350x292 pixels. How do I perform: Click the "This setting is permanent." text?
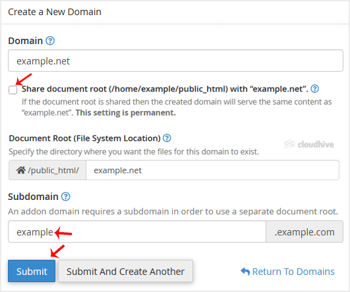(126, 112)
